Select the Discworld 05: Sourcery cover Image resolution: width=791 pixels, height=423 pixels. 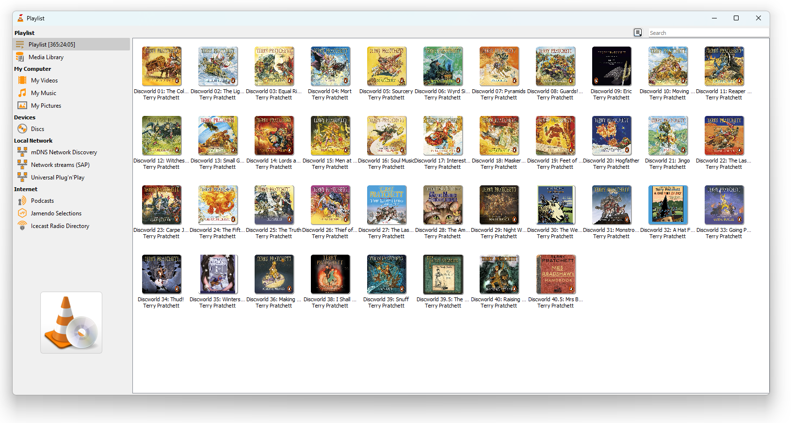387,66
